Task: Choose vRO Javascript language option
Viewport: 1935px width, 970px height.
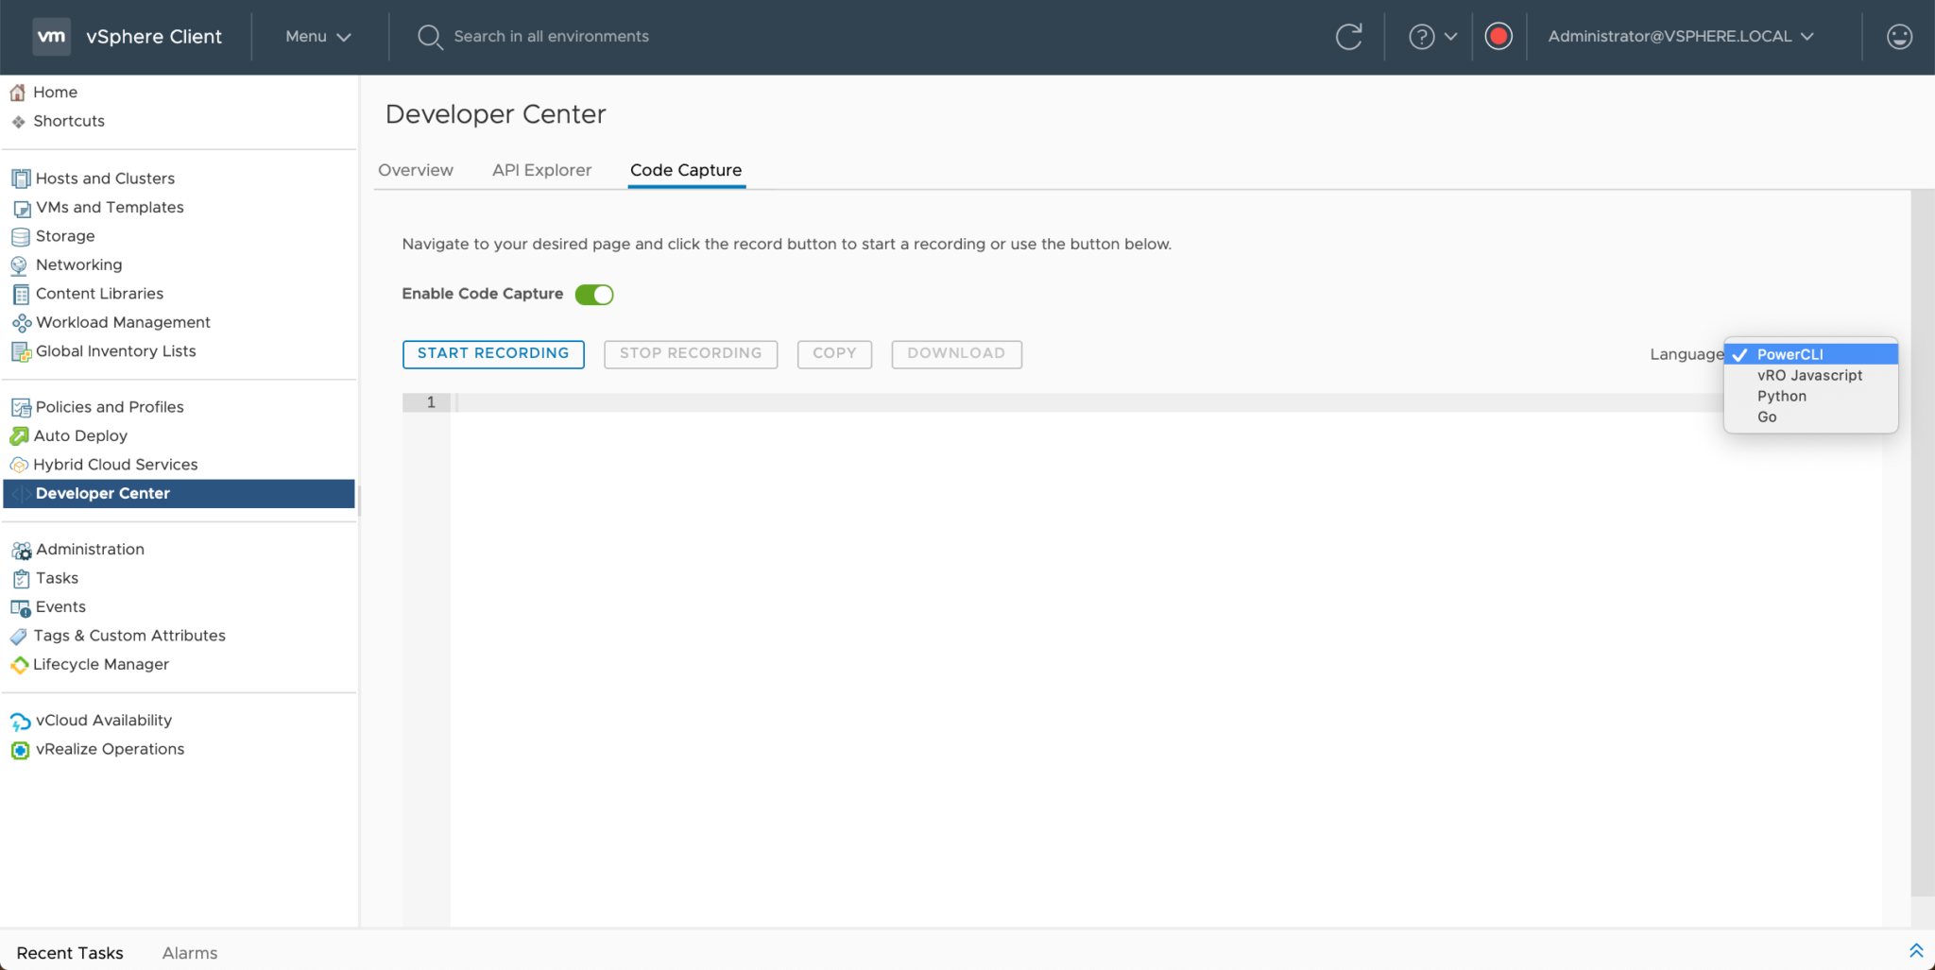Action: coord(1810,375)
